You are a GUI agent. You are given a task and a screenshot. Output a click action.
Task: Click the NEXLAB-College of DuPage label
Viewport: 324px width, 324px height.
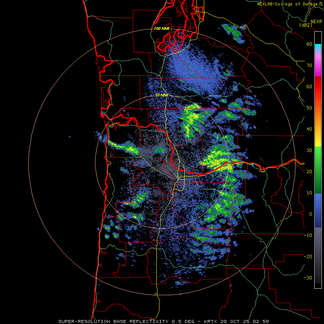tap(289, 4)
